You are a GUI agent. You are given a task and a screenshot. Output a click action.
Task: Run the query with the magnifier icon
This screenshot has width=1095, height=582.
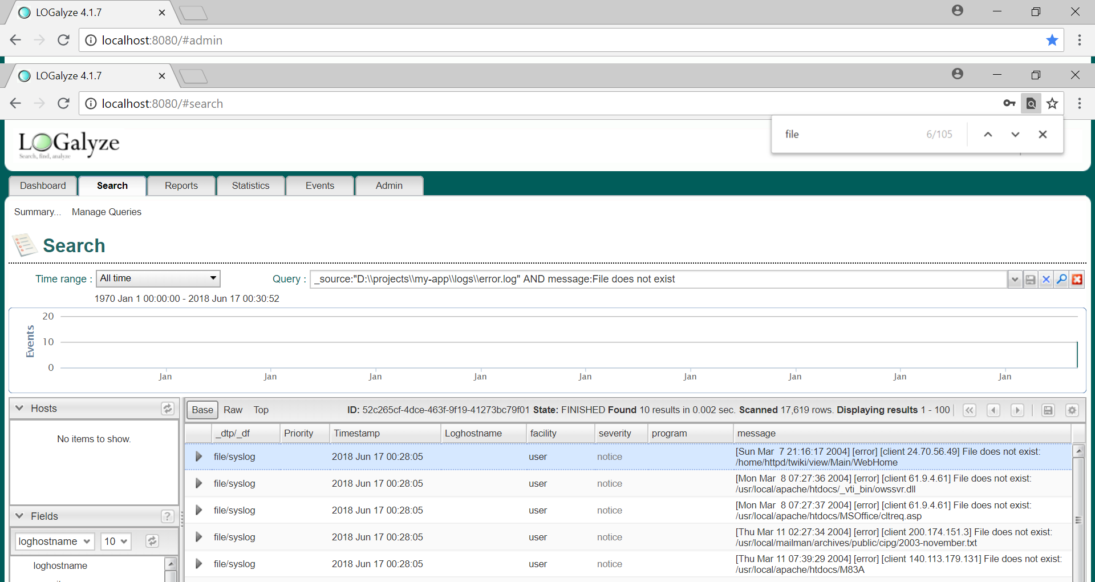tap(1061, 279)
